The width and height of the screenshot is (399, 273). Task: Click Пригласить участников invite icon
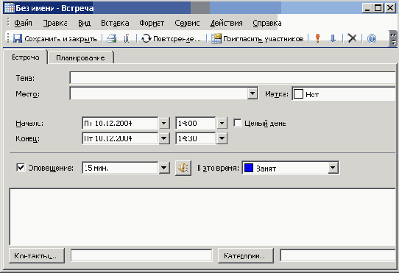pyautogui.click(x=216, y=38)
